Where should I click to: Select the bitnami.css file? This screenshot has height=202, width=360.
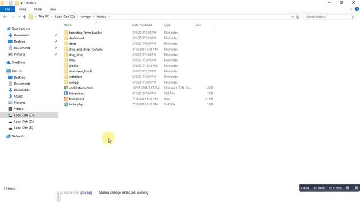[x=77, y=93]
